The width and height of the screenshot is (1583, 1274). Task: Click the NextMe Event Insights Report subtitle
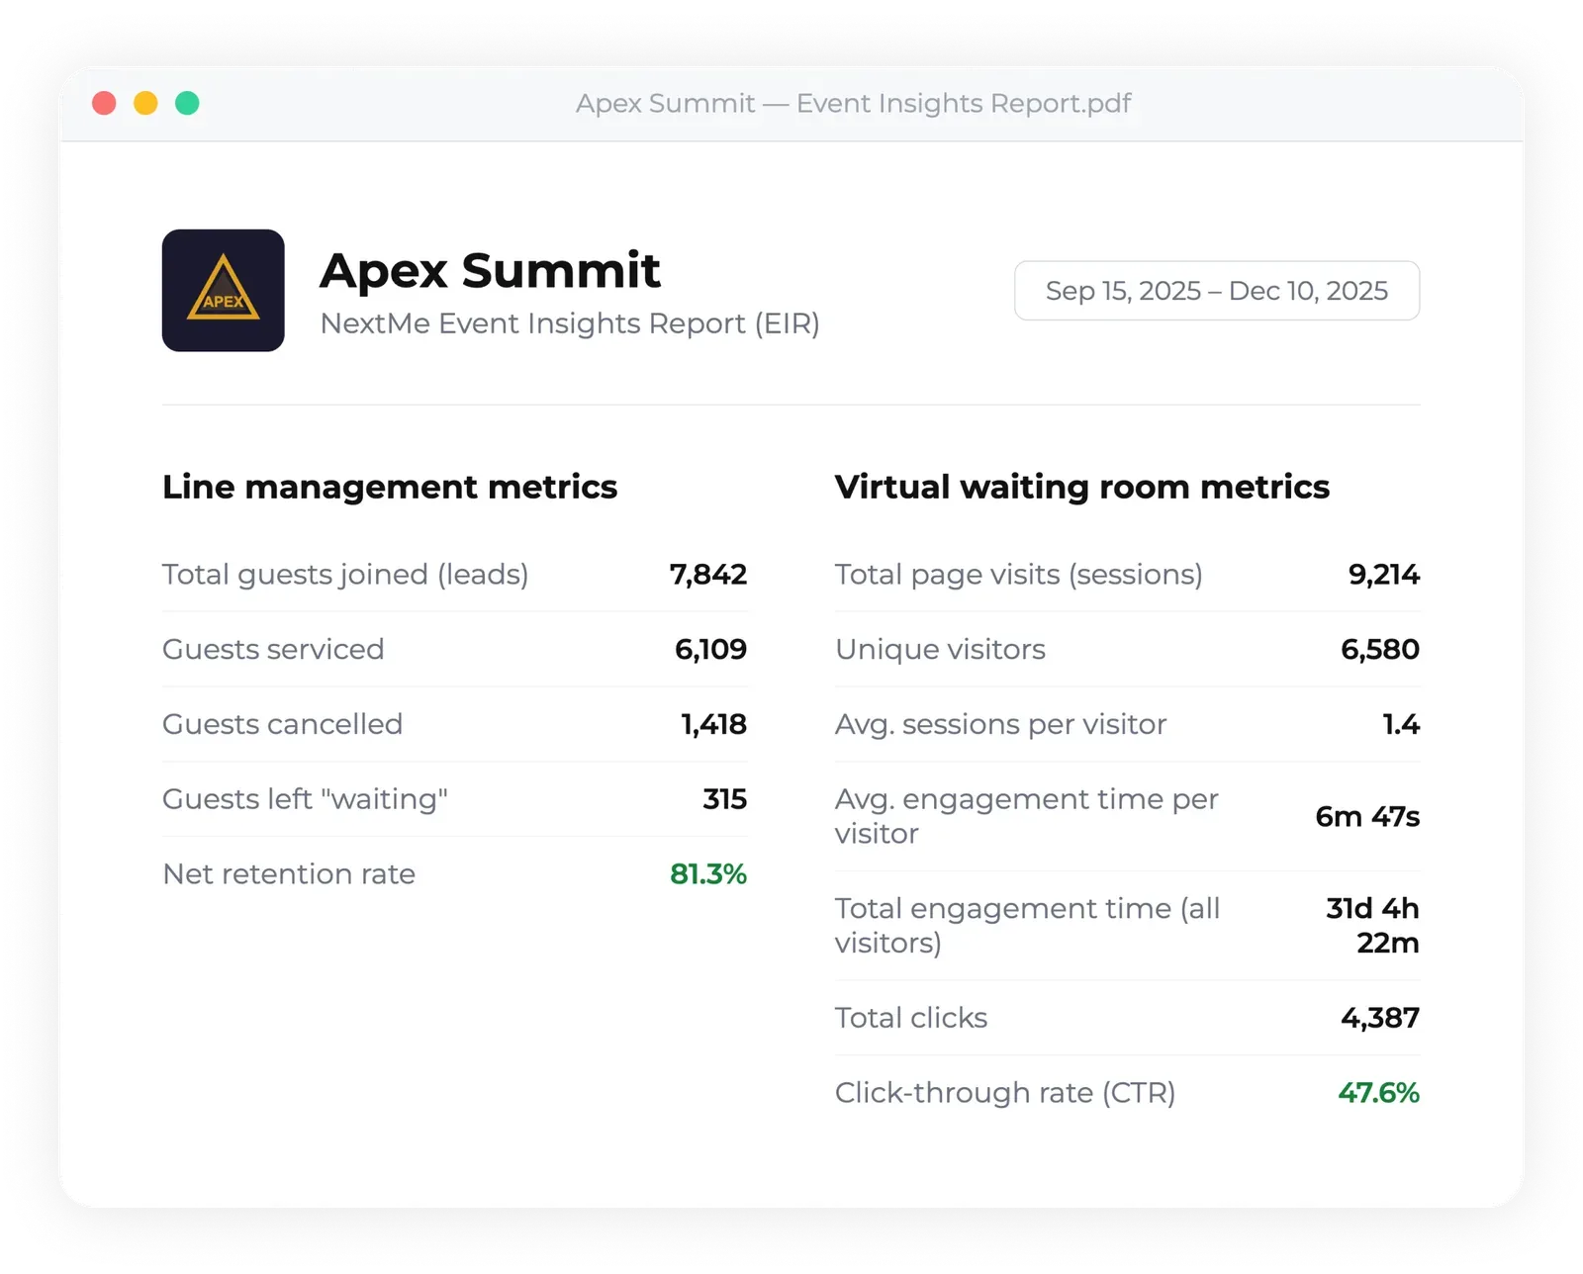(x=570, y=323)
